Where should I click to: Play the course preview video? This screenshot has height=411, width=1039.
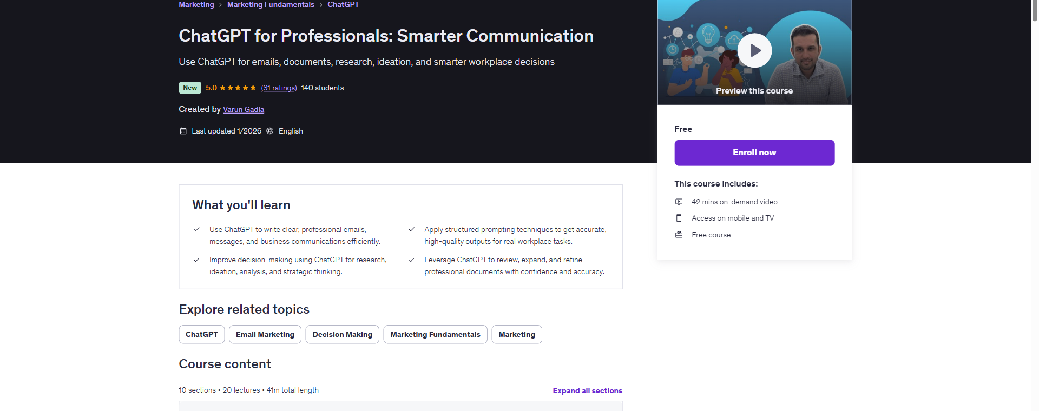[754, 50]
